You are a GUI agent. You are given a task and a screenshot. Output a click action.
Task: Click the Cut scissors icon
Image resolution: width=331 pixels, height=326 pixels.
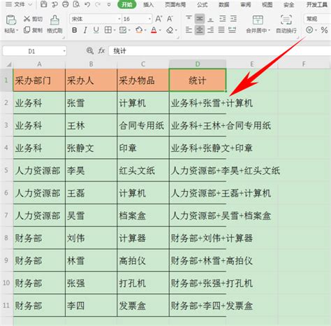(27, 19)
